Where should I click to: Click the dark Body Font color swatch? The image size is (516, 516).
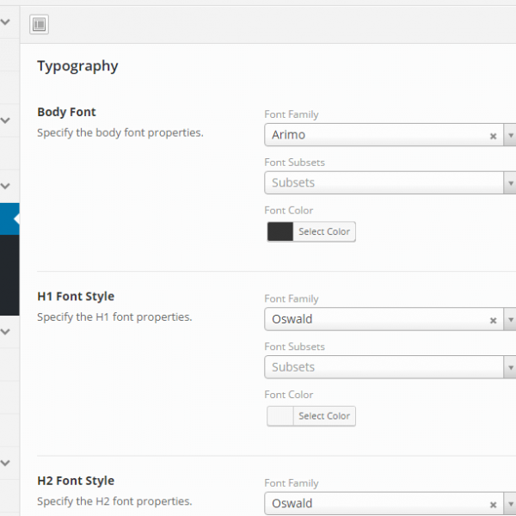280,231
